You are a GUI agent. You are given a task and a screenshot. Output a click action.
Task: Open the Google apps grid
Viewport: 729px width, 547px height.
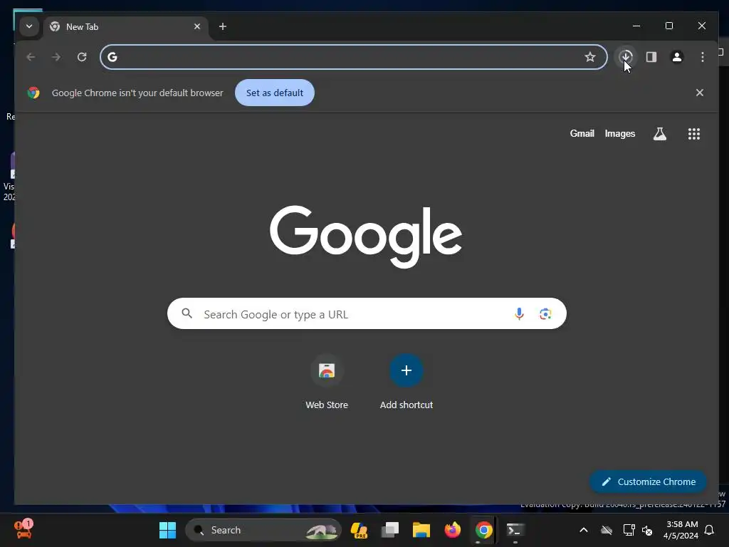tap(693, 134)
